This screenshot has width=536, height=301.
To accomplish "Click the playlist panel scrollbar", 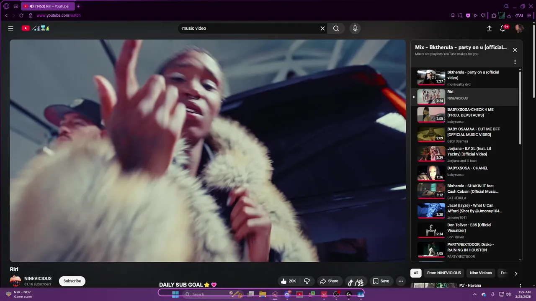I will coord(521,108).
